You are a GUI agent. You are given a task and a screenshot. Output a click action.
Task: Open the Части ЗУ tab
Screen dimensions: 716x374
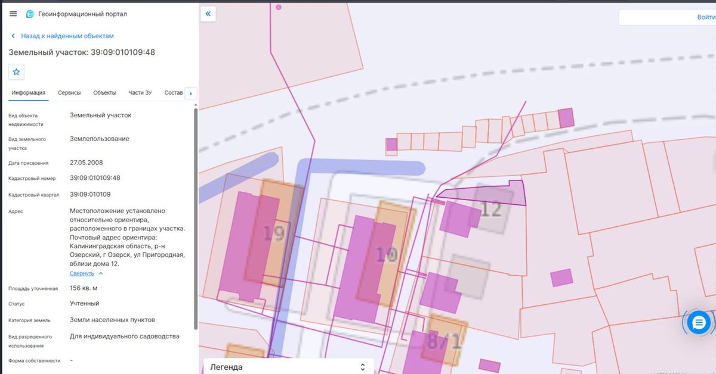140,93
